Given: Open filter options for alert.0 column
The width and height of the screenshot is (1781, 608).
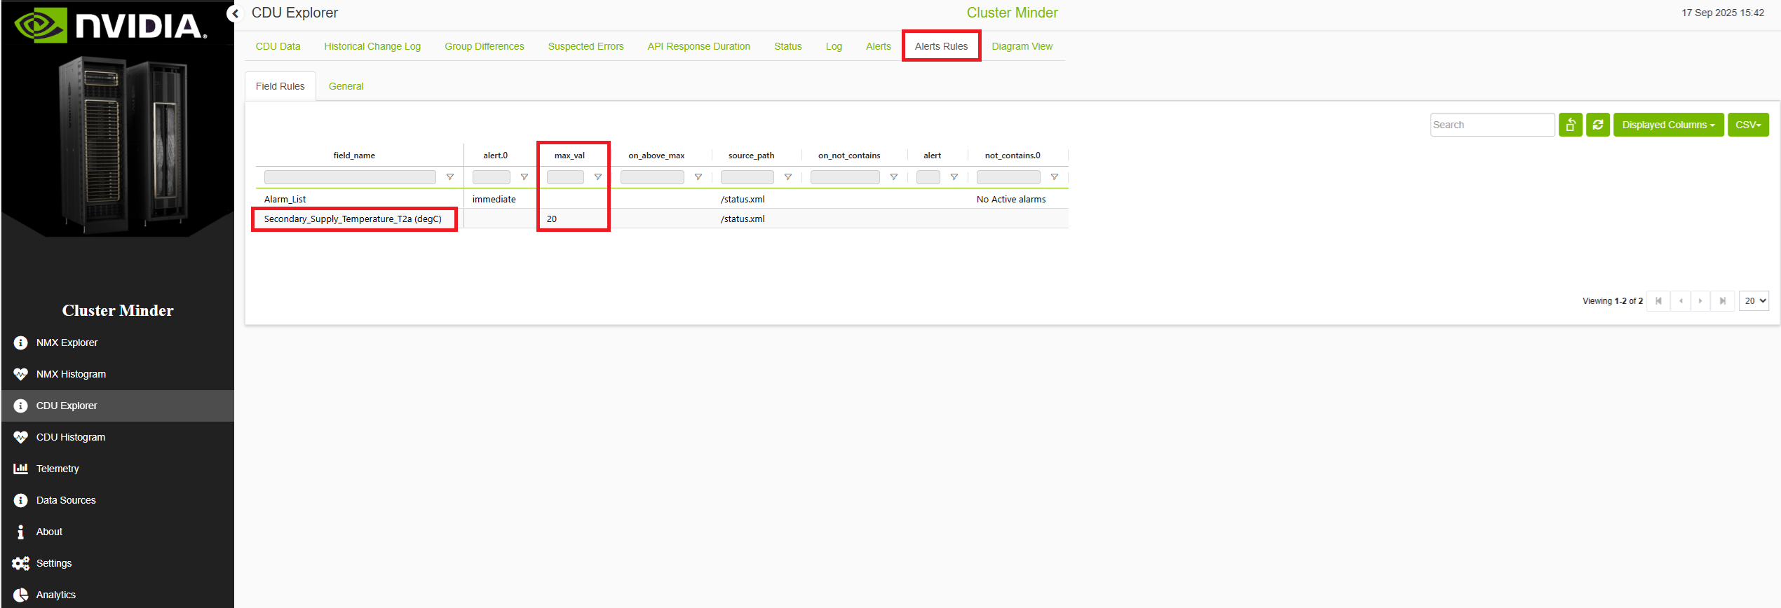Looking at the screenshot, I should [x=524, y=177].
